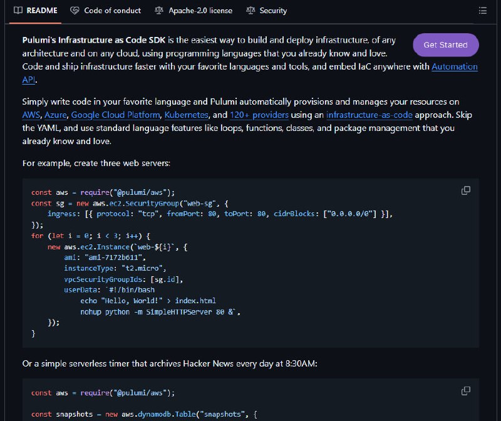Click the code line "vpcSecurityGroupIds: [sg.id],"

point(123,279)
